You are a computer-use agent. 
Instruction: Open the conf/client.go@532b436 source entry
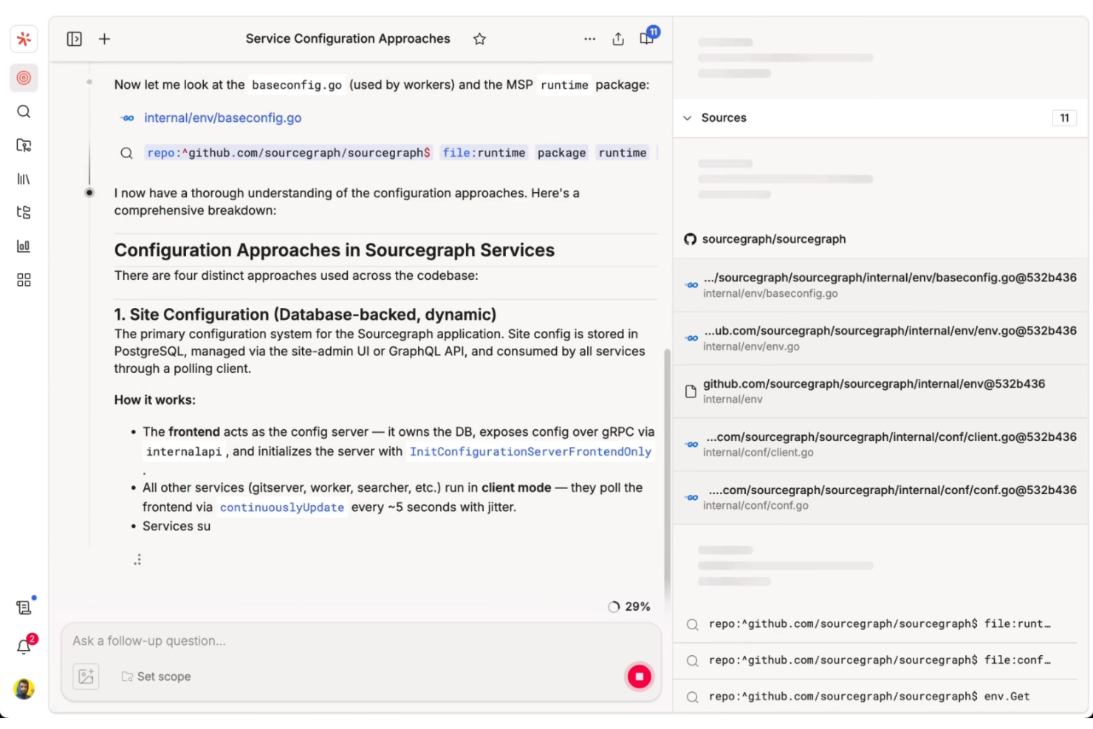coord(880,445)
